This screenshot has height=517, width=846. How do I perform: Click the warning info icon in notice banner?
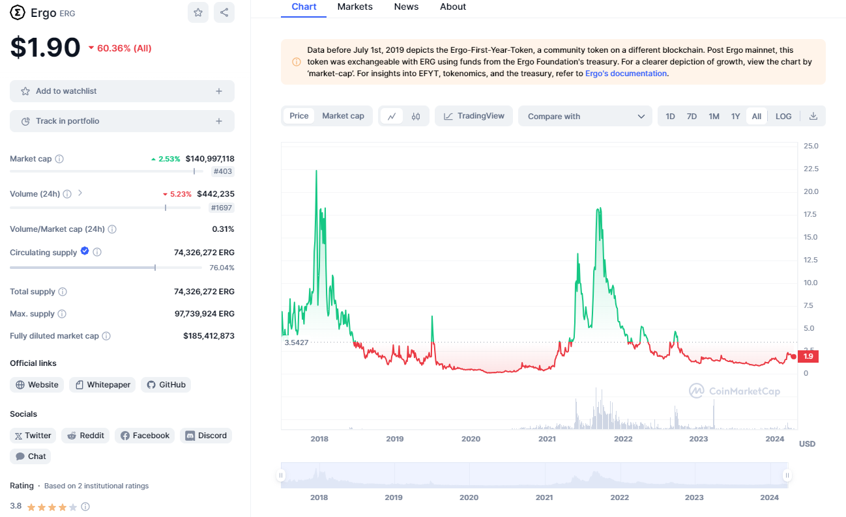click(x=297, y=62)
